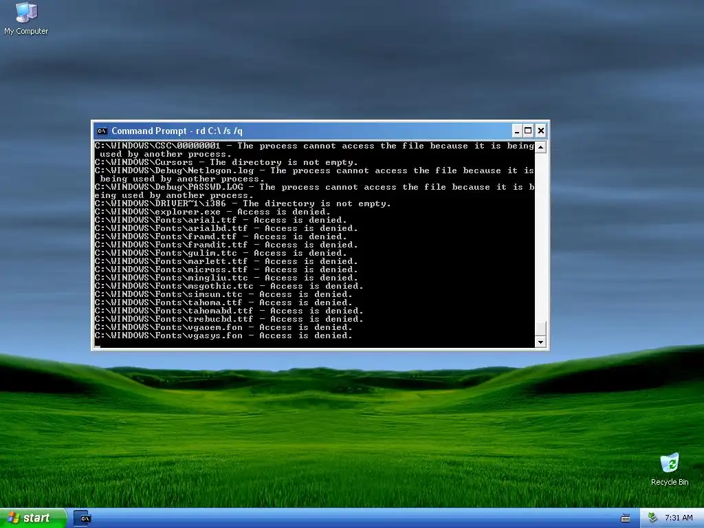Click the C:\WINDOWS\Fonts\gulim.ttc line
Viewport: 704px width, 528px height.
tap(221, 253)
